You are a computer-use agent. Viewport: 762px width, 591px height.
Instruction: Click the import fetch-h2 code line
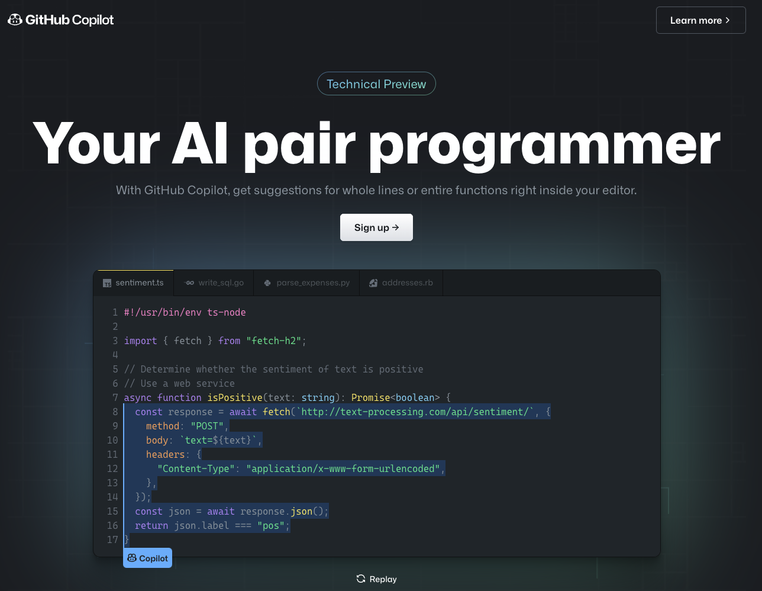(215, 341)
